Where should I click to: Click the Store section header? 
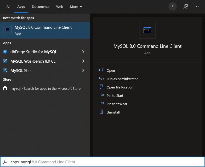coord(7,79)
